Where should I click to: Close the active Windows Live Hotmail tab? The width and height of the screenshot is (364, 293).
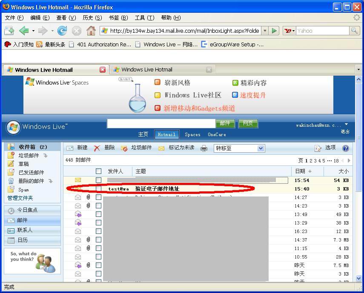103,70
